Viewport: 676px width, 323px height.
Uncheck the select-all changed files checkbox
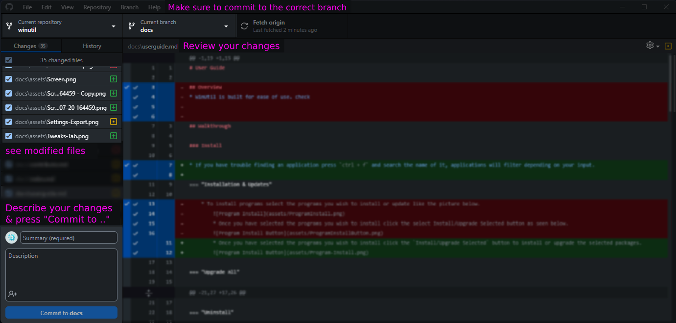tap(8, 59)
